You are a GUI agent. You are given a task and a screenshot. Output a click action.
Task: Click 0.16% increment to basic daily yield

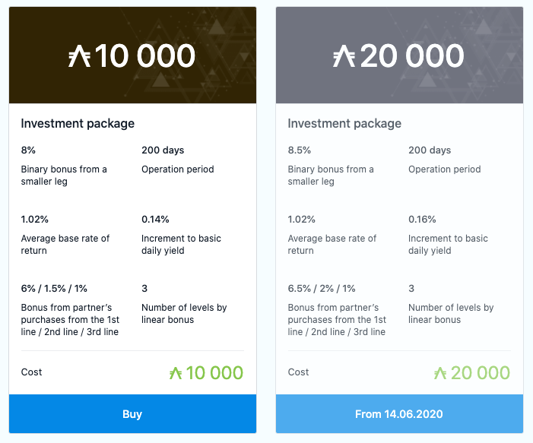point(422,220)
